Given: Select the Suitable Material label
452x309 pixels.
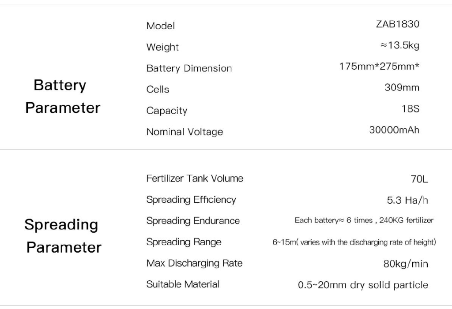Looking at the screenshot, I should click(183, 284).
